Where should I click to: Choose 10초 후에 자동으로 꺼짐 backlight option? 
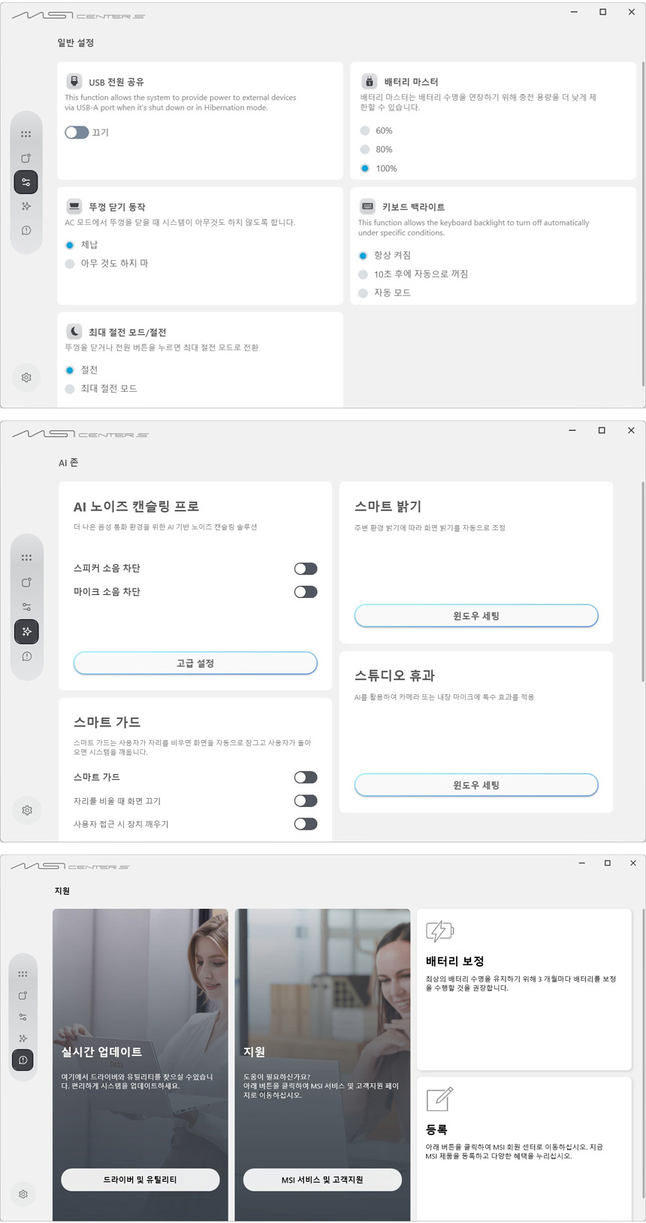coord(364,275)
